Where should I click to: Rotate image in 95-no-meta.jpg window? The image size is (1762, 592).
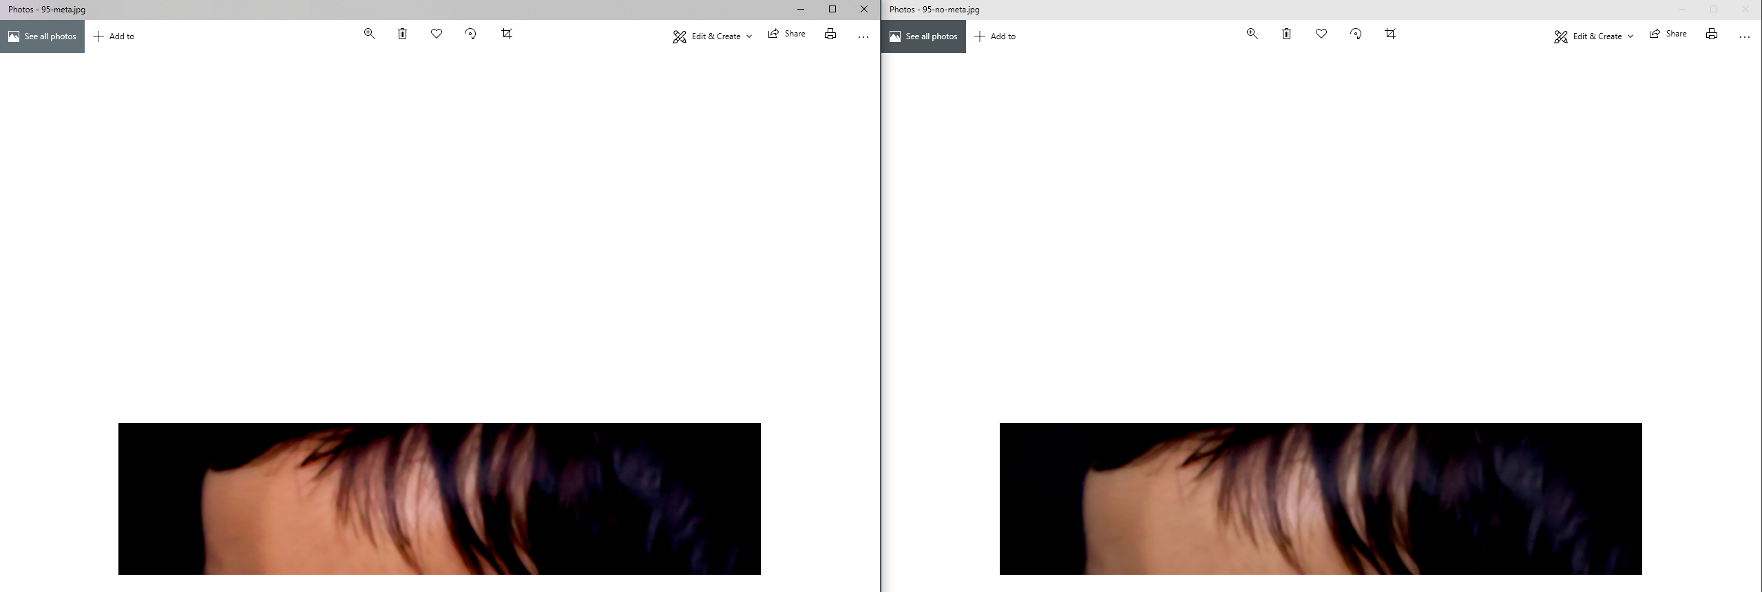point(1355,34)
